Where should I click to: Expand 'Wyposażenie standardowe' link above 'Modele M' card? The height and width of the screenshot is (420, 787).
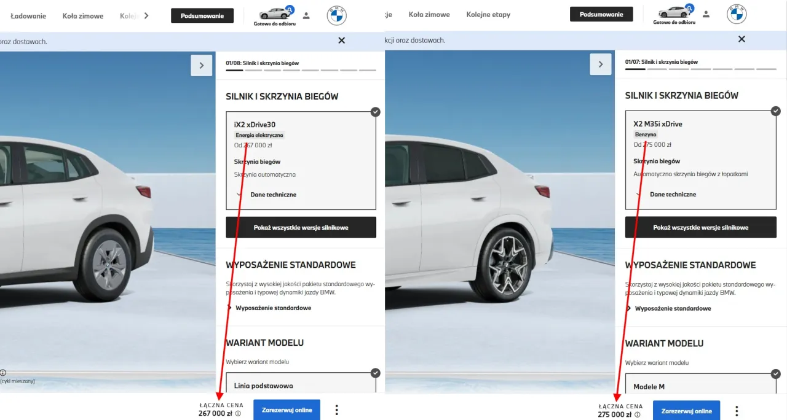(669, 308)
